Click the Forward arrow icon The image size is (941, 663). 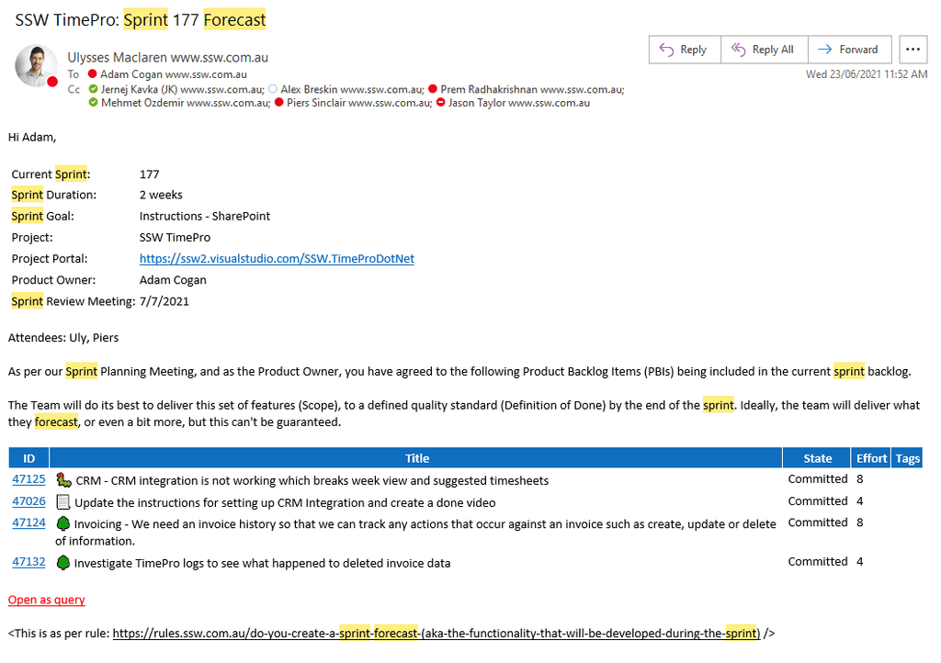(x=825, y=50)
